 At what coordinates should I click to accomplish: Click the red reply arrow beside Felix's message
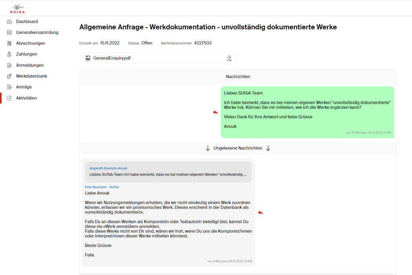pos(260,212)
